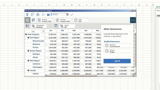Toggle the three-dots other dimensions button
This screenshot has height=90, width=160.
133,20
